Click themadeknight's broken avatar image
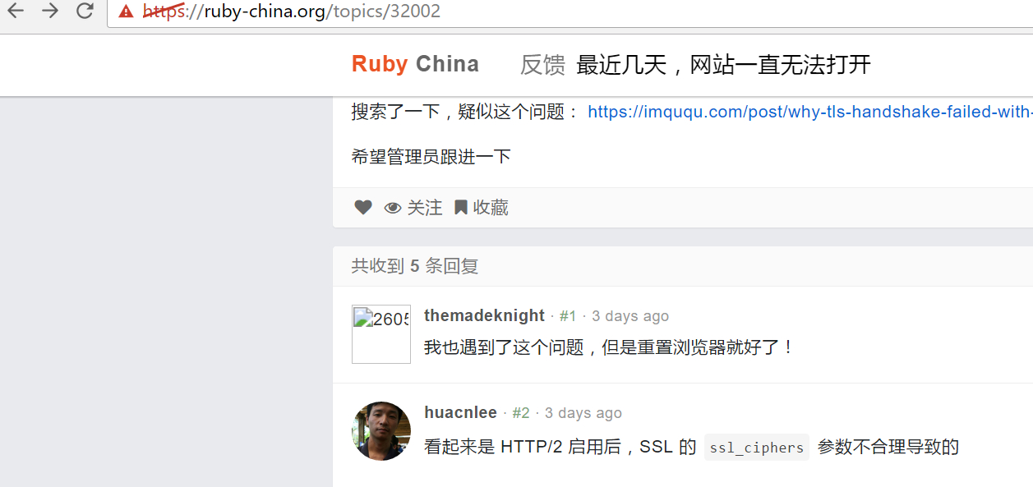This screenshot has height=487, width=1033. click(x=381, y=334)
